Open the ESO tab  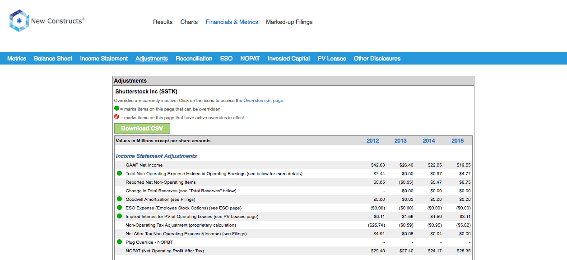click(227, 58)
